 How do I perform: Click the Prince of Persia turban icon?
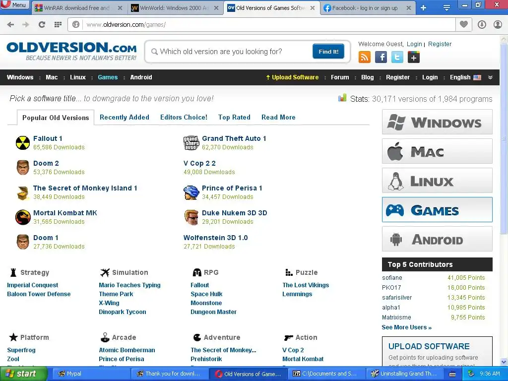point(191,192)
